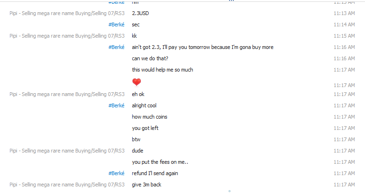
Task: Click #Berké's name beside "refund I'l send again"
Action: pos(116,173)
